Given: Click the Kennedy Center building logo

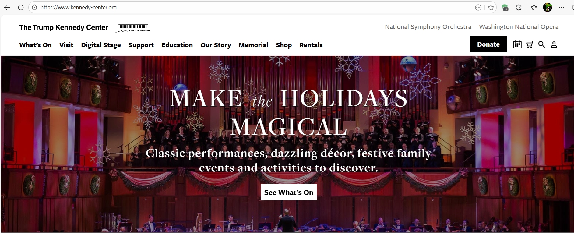Looking at the screenshot, I should click(133, 27).
